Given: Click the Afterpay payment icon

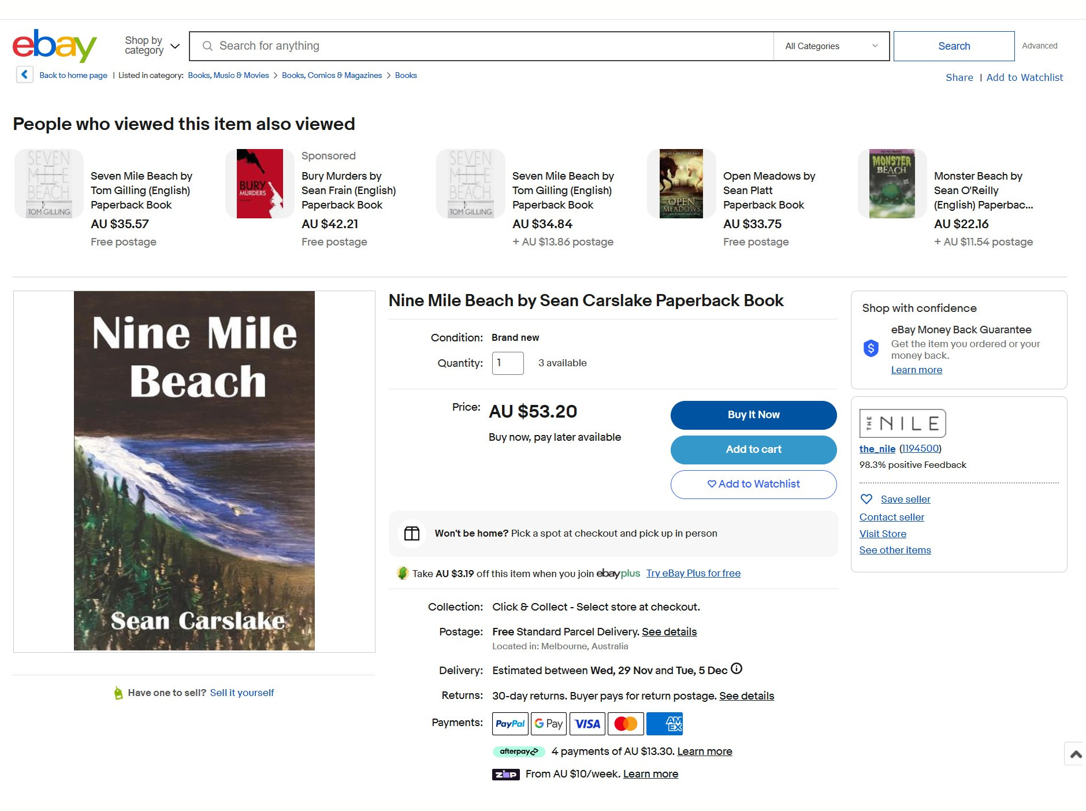Looking at the screenshot, I should tap(518, 751).
